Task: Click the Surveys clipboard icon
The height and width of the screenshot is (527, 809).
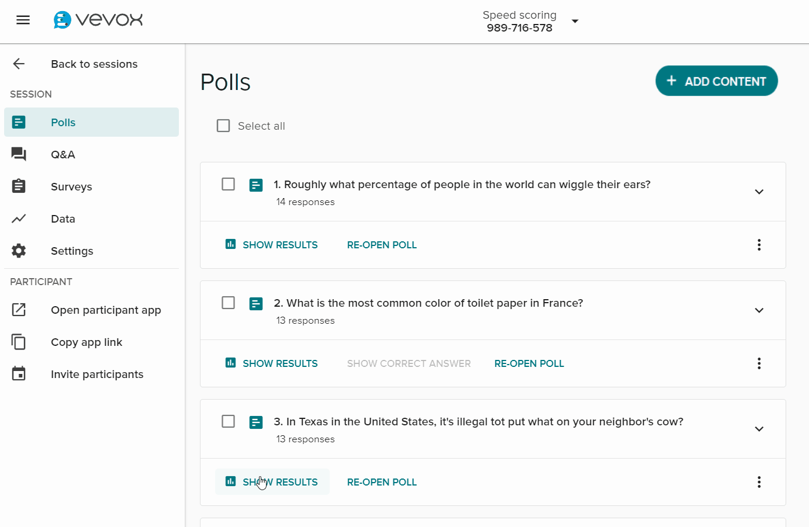Action: [19, 186]
